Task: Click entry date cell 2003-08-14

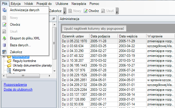Action: click(x=132, y=95)
